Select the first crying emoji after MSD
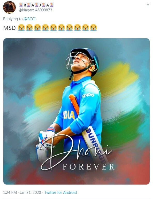 (x=21, y=28)
